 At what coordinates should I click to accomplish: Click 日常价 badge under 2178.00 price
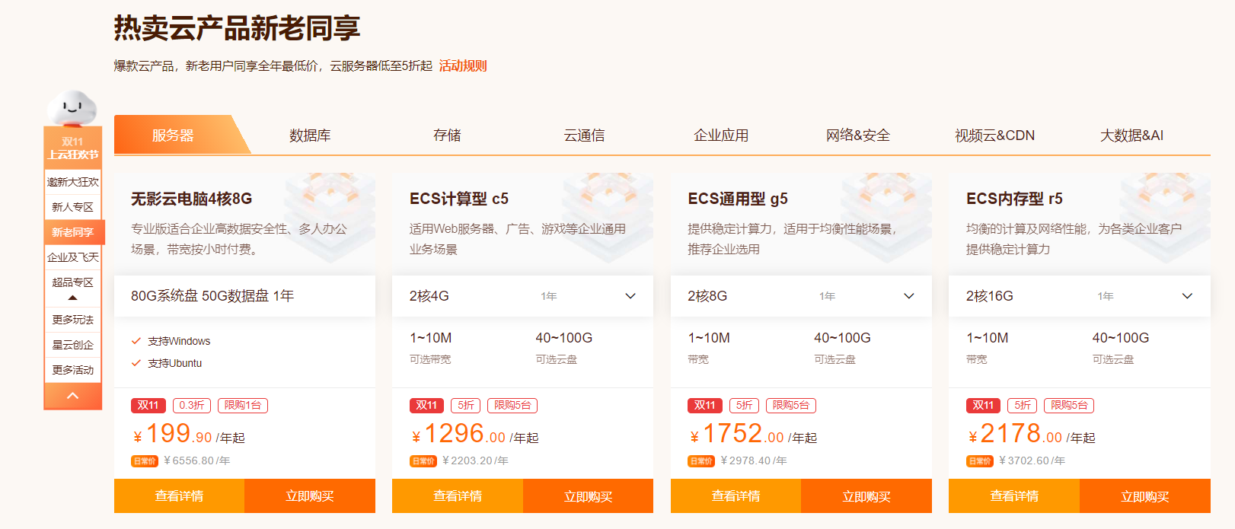click(980, 461)
